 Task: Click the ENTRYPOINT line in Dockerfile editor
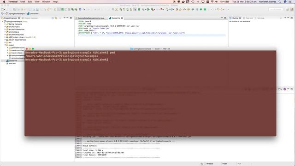point(132,33)
